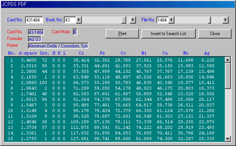
Task: Click the File No. field showing 1484
Action: [162, 20]
